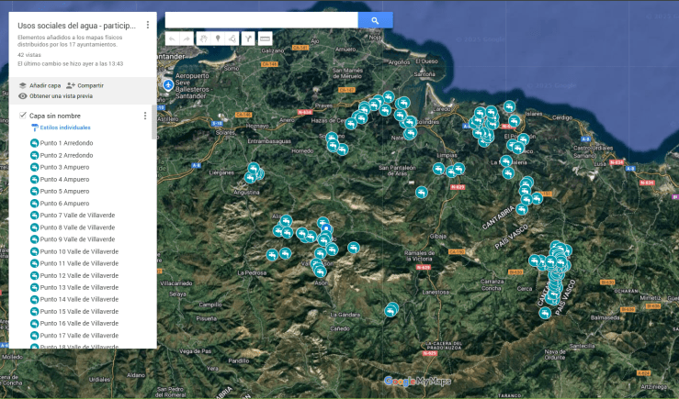Click the Santander airport marker on map

tap(168, 84)
